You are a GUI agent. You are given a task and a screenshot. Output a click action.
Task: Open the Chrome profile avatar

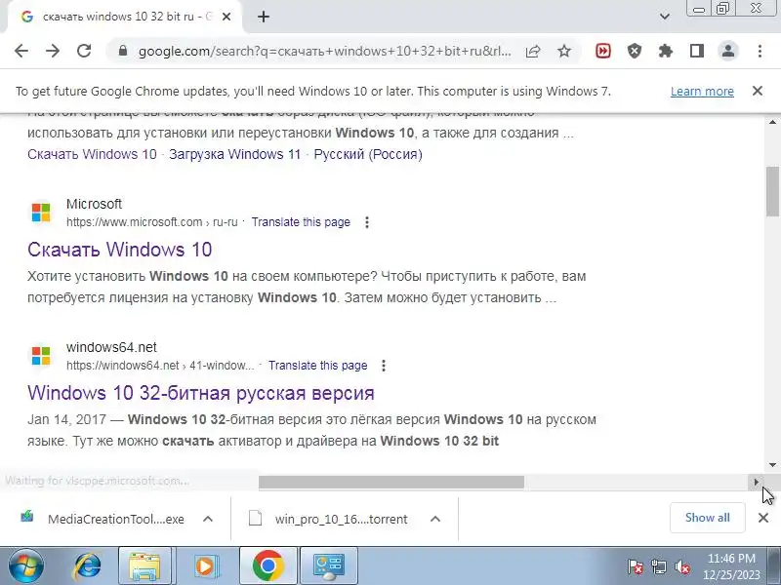click(728, 51)
